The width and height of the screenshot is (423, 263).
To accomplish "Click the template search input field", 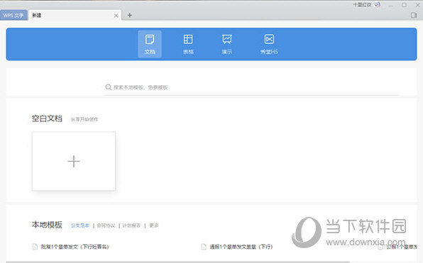I will tap(251, 87).
